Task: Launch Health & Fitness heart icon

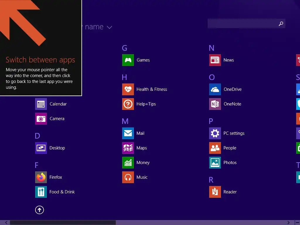Action: [128, 89]
